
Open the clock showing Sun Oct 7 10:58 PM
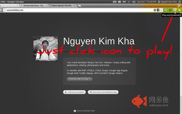click(146, 2)
